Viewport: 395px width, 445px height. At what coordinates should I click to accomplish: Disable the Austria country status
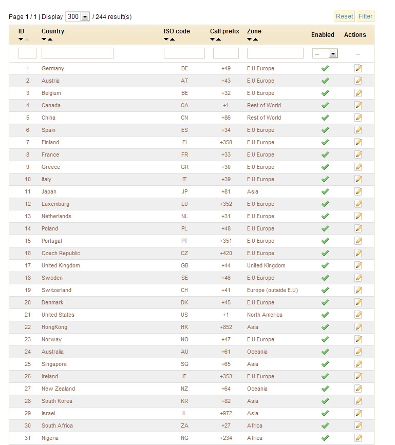tap(325, 81)
